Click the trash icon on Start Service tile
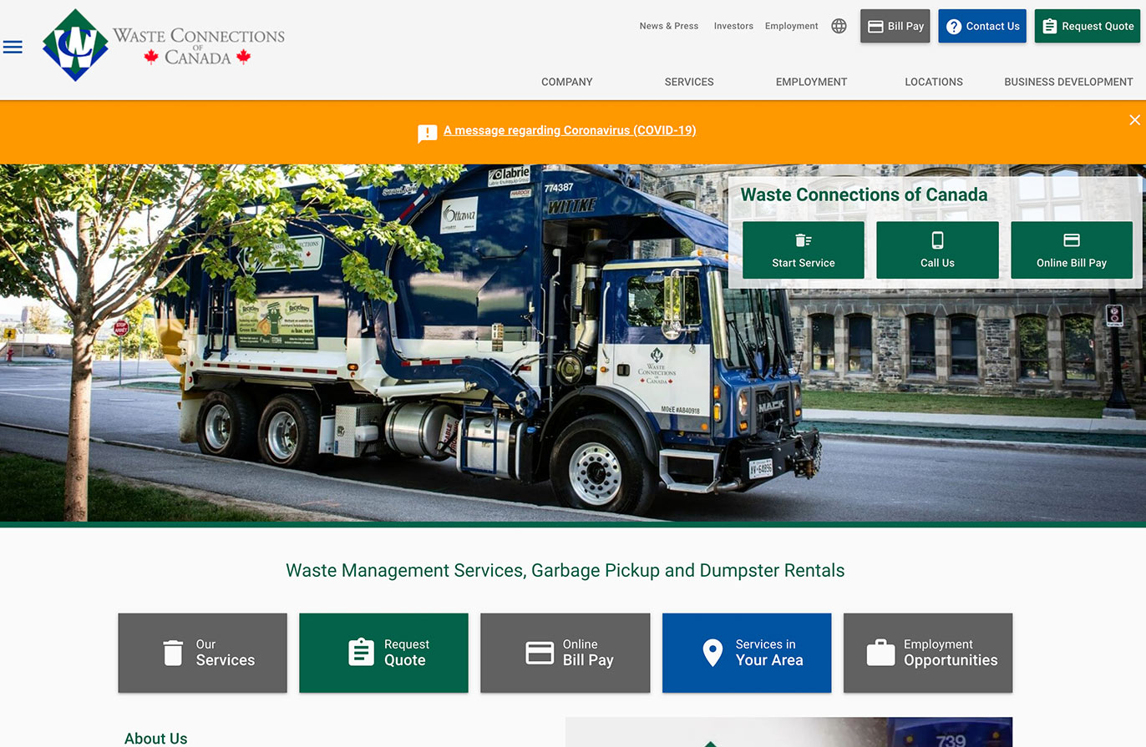Image resolution: width=1146 pixels, height=747 pixels. click(804, 240)
